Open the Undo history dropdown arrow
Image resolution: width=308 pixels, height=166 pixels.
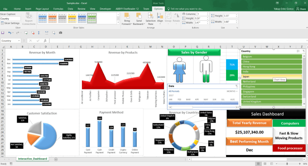tap(13, 33)
